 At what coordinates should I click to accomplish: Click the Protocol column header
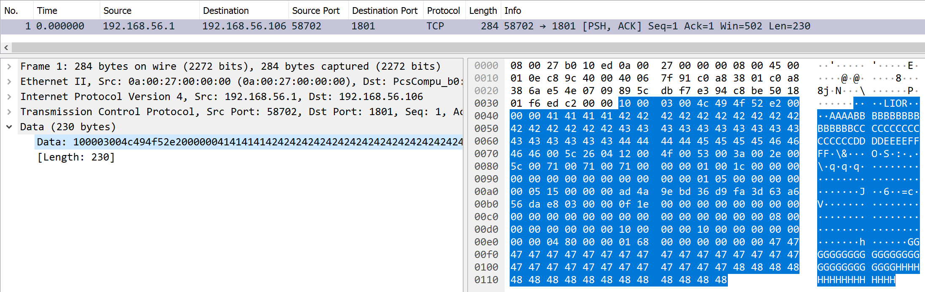443,11
